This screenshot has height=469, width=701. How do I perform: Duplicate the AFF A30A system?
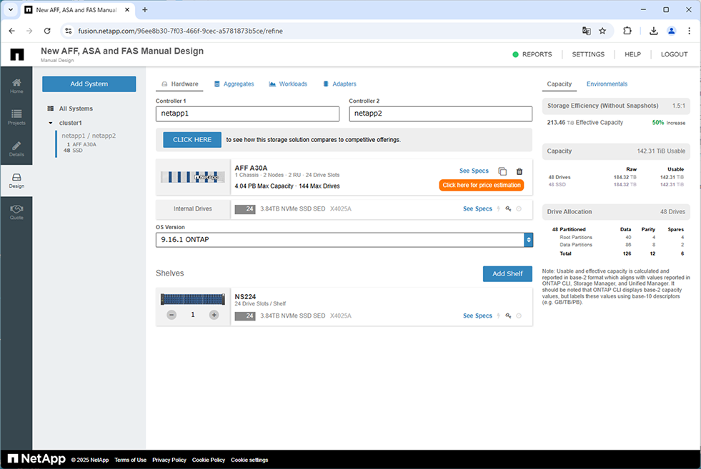[x=502, y=171]
